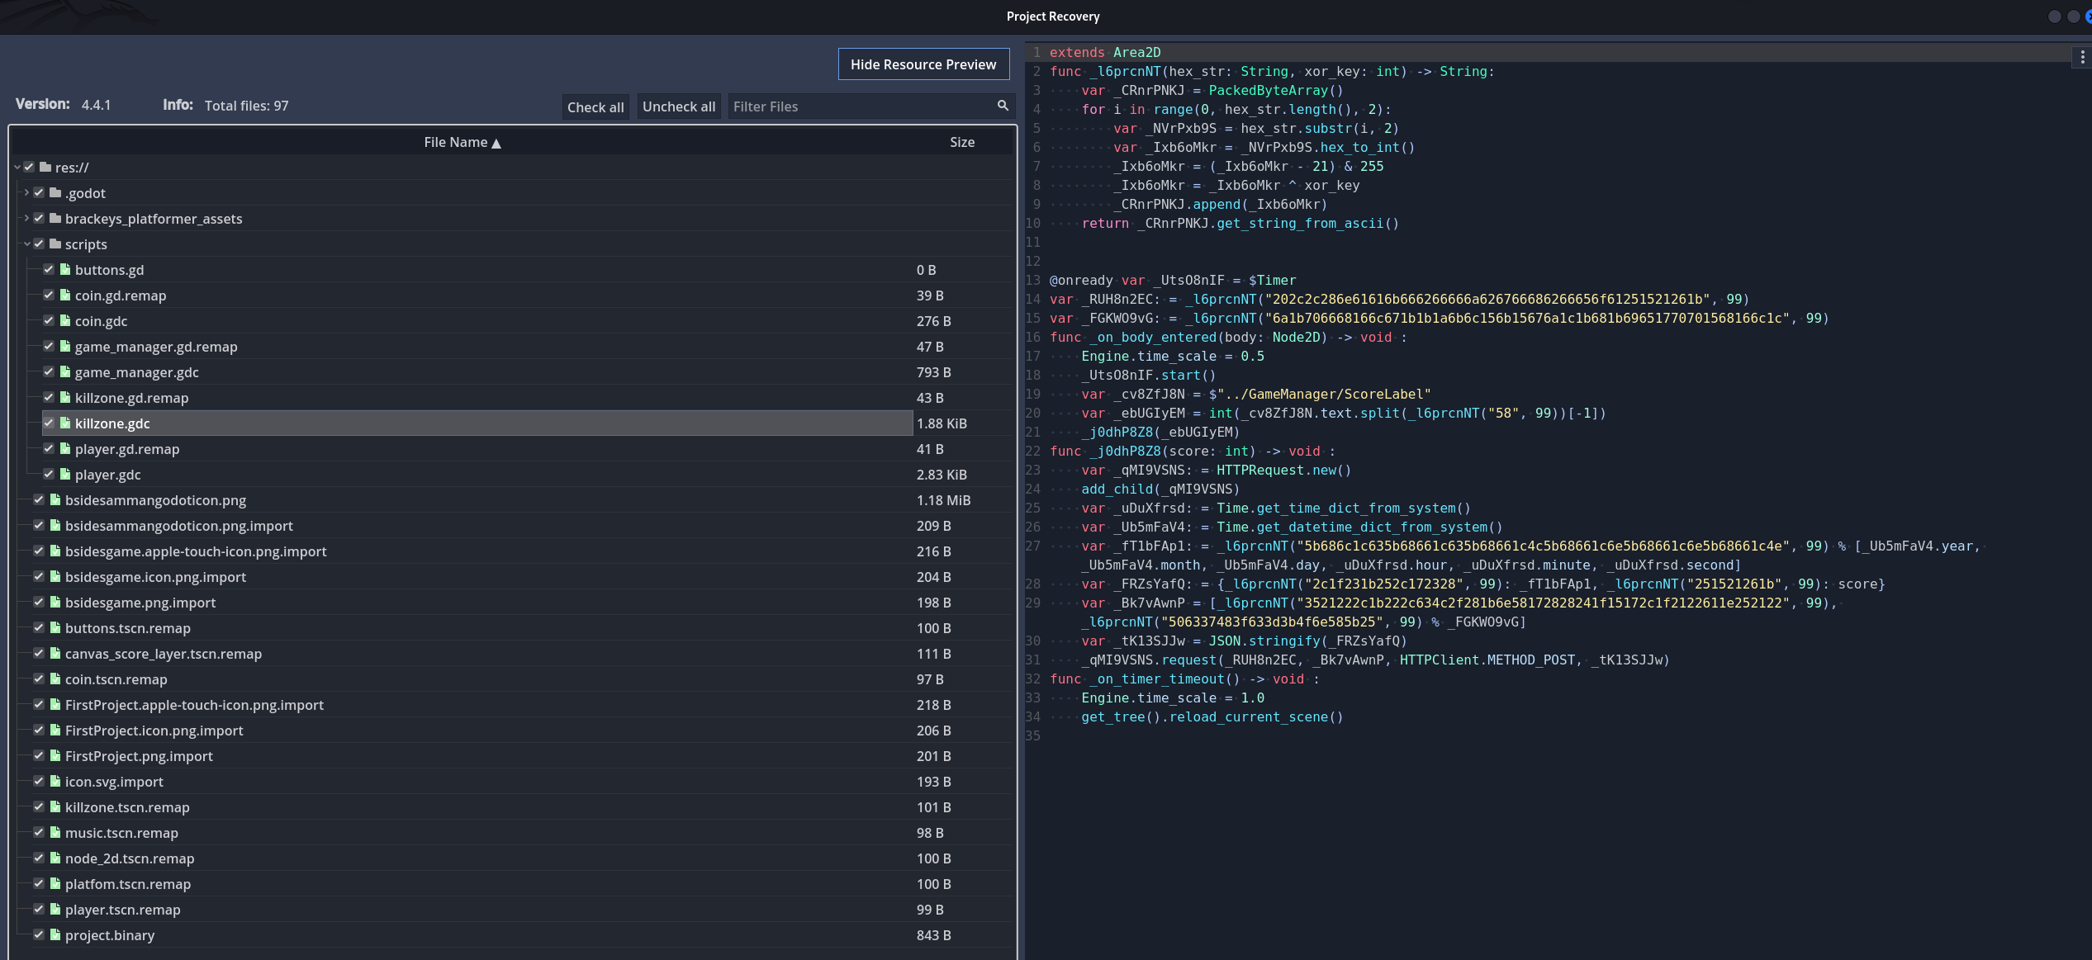Click the 1.18 MiB size value

click(943, 500)
